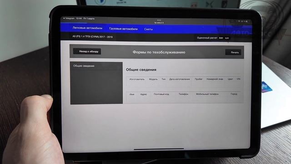Image resolution: width=291 pixels, height=164 pixels.
Task: Click the Тип column header
Action: pyautogui.click(x=164, y=79)
